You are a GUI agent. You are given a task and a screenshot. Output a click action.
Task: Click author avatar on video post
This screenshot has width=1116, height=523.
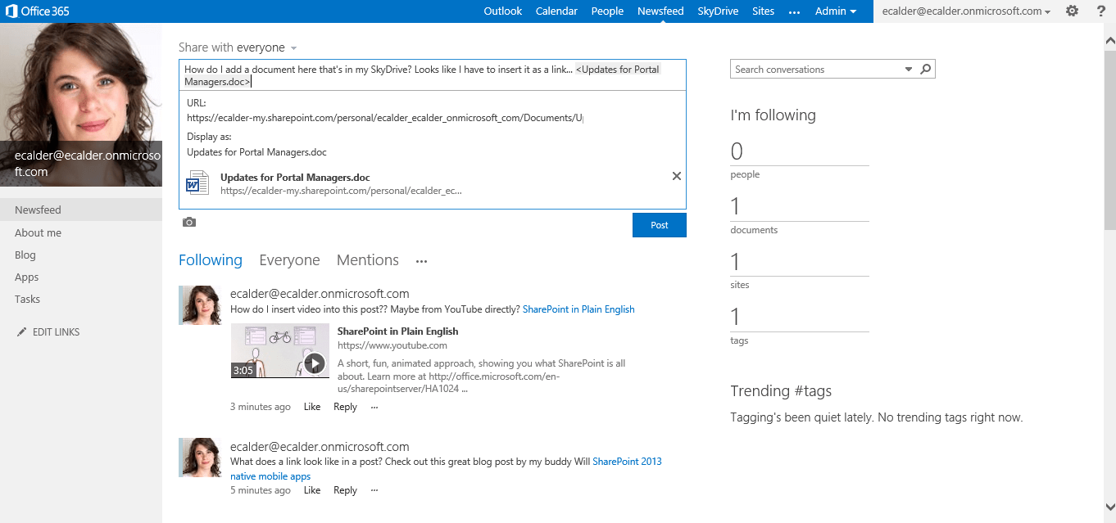[x=200, y=305]
